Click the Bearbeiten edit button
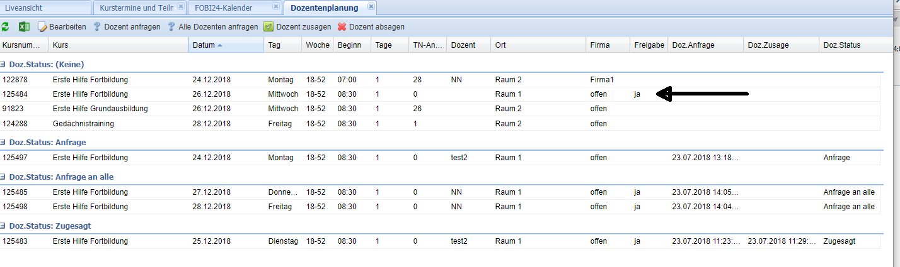Screen dimensions: 900x267 (62, 27)
